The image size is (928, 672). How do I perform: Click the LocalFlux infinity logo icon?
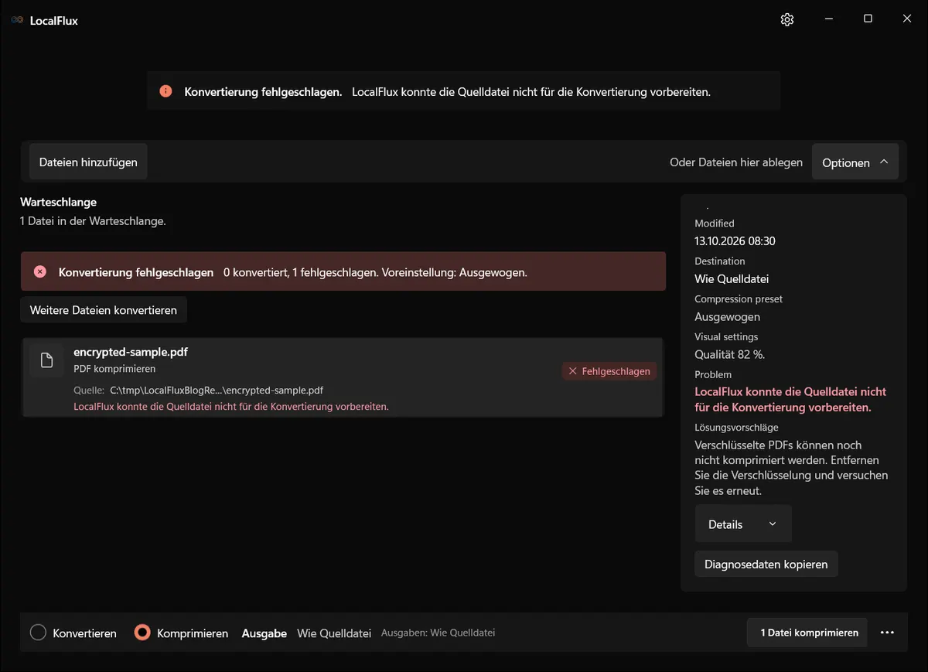click(x=17, y=20)
